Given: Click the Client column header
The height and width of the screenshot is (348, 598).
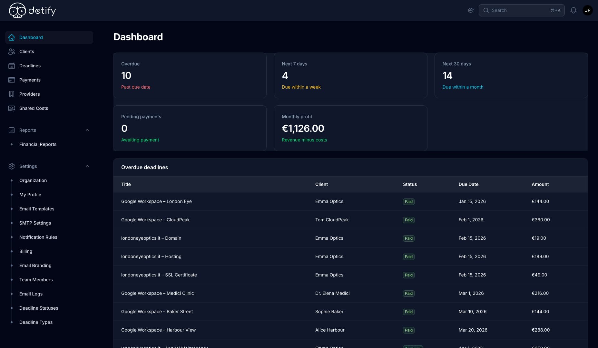Looking at the screenshot, I should point(321,184).
